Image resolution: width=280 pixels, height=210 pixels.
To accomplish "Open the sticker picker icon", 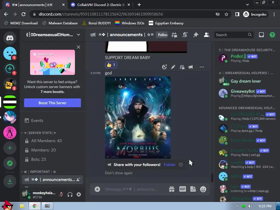I will tap(193, 189).
